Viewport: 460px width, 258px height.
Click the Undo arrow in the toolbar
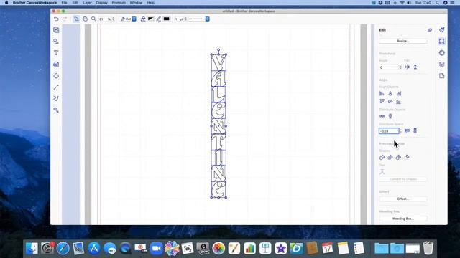click(56, 19)
